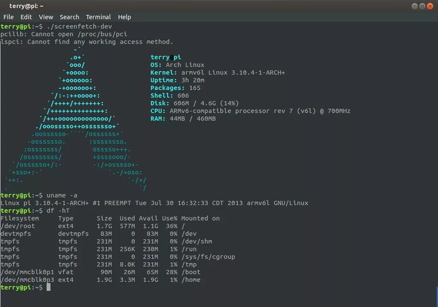
Task: Click the '/boot' mount point
Action: (x=191, y=272)
